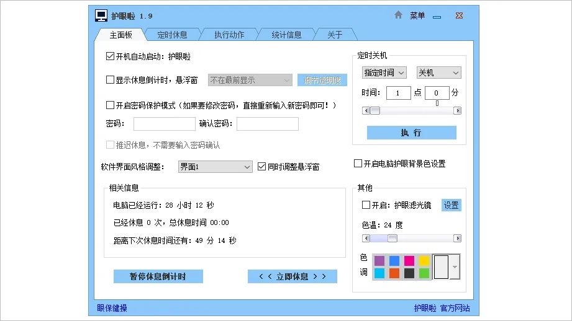Image resolution: width=572 pixels, height=321 pixels.
Task: Expand the 界面1 style dropdown
Action: click(216, 167)
